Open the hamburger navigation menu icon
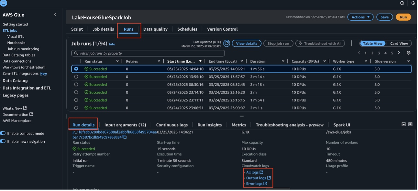This screenshot has height=191, width=418. point(4,3)
